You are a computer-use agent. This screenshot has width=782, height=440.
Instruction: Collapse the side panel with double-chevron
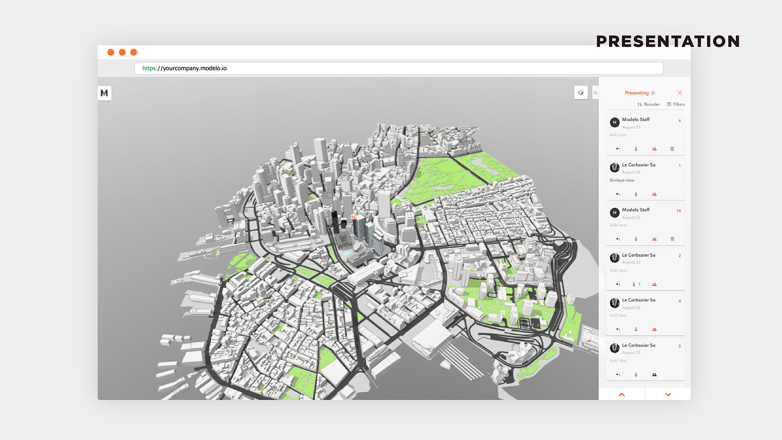pos(595,93)
